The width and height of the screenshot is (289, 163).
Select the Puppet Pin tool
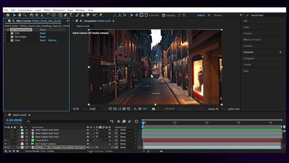pyautogui.click(x=101, y=15)
